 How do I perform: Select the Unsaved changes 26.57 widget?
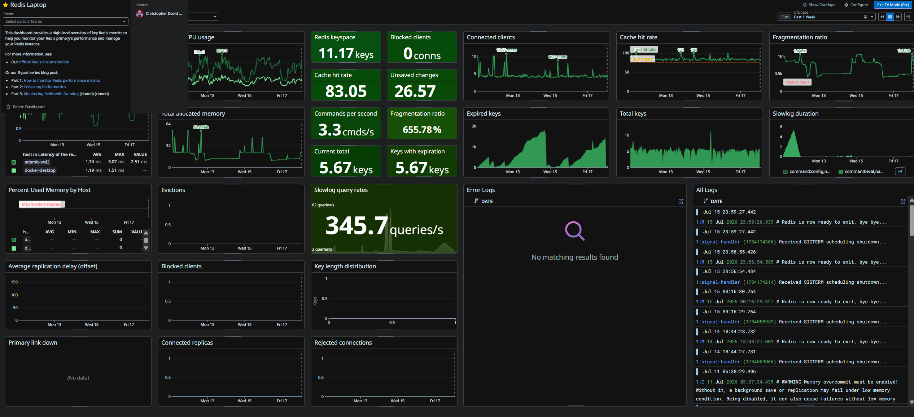pyautogui.click(x=422, y=85)
